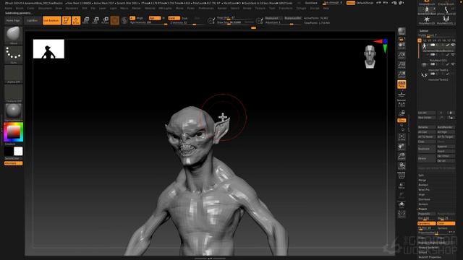Click the L.Sym local symmetry icon

402,104
